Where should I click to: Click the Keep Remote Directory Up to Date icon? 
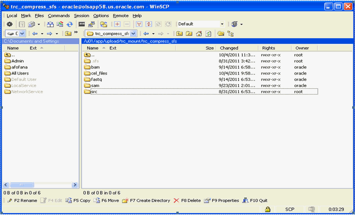tap(60, 24)
